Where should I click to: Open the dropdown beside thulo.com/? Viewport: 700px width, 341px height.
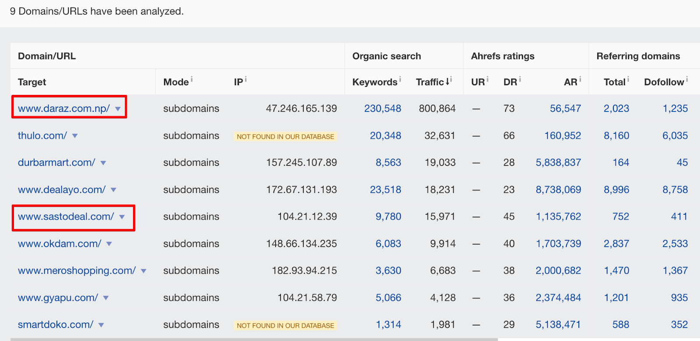click(75, 136)
